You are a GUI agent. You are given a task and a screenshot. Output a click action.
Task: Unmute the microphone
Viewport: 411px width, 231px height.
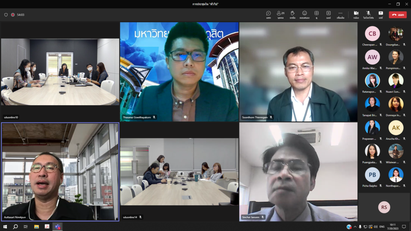tap(368, 14)
